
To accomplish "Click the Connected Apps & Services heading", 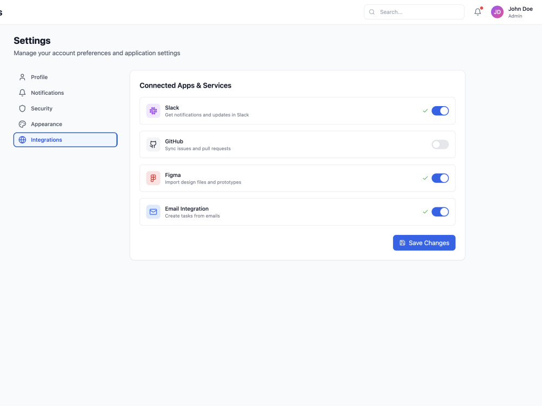I will tap(185, 86).
